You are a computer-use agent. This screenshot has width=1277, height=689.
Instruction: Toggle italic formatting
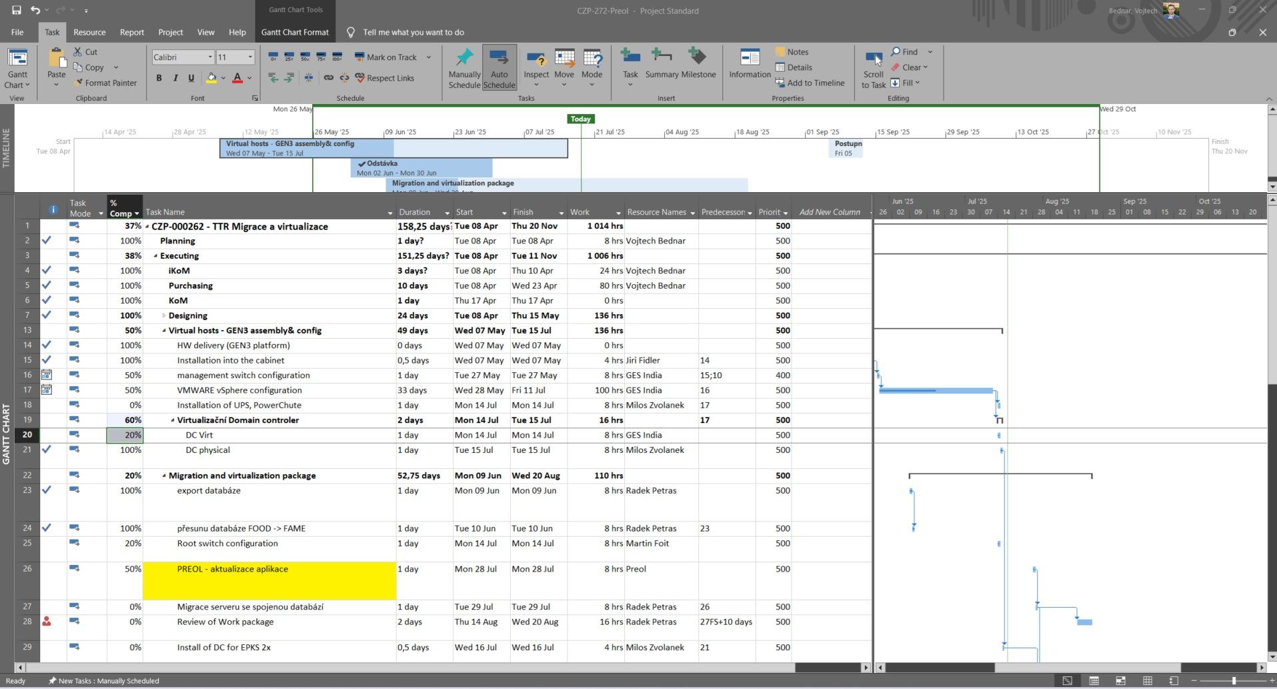(175, 78)
